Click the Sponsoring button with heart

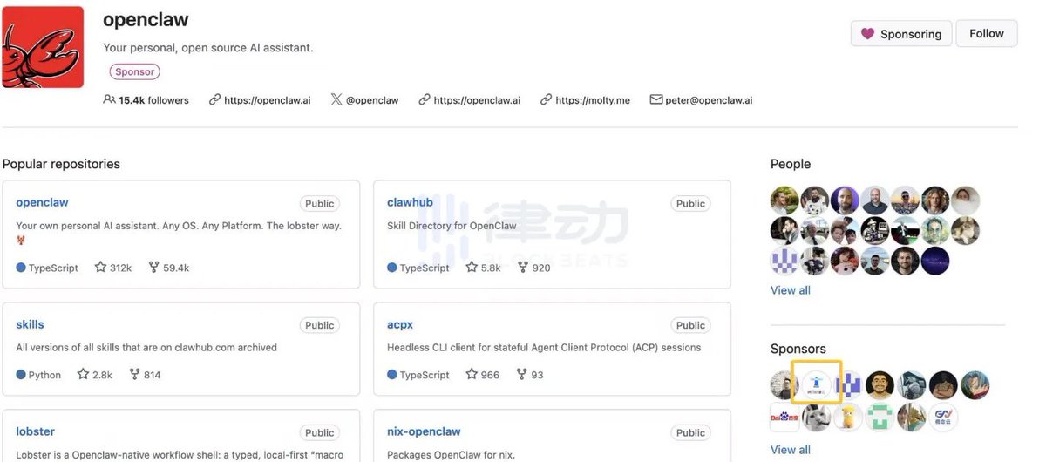click(x=901, y=34)
